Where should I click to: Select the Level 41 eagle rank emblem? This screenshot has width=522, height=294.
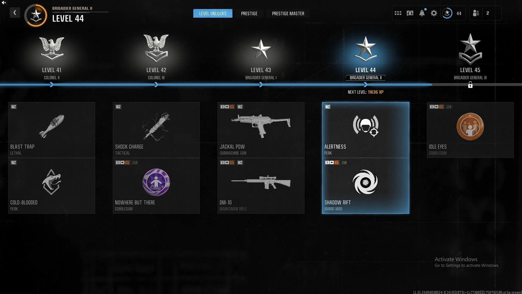pos(52,48)
